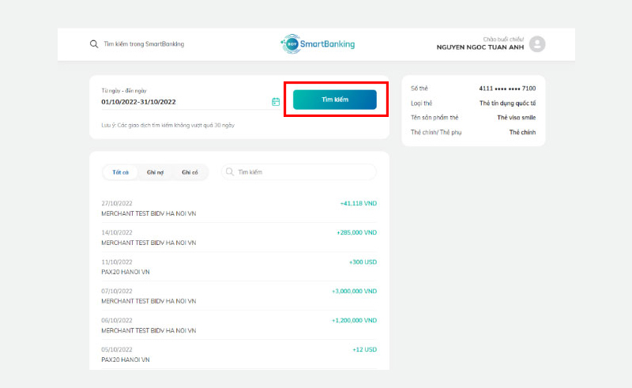Switch to the 'Ghi có' tab
The height and width of the screenshot is (388, 632).
[190, 172]
